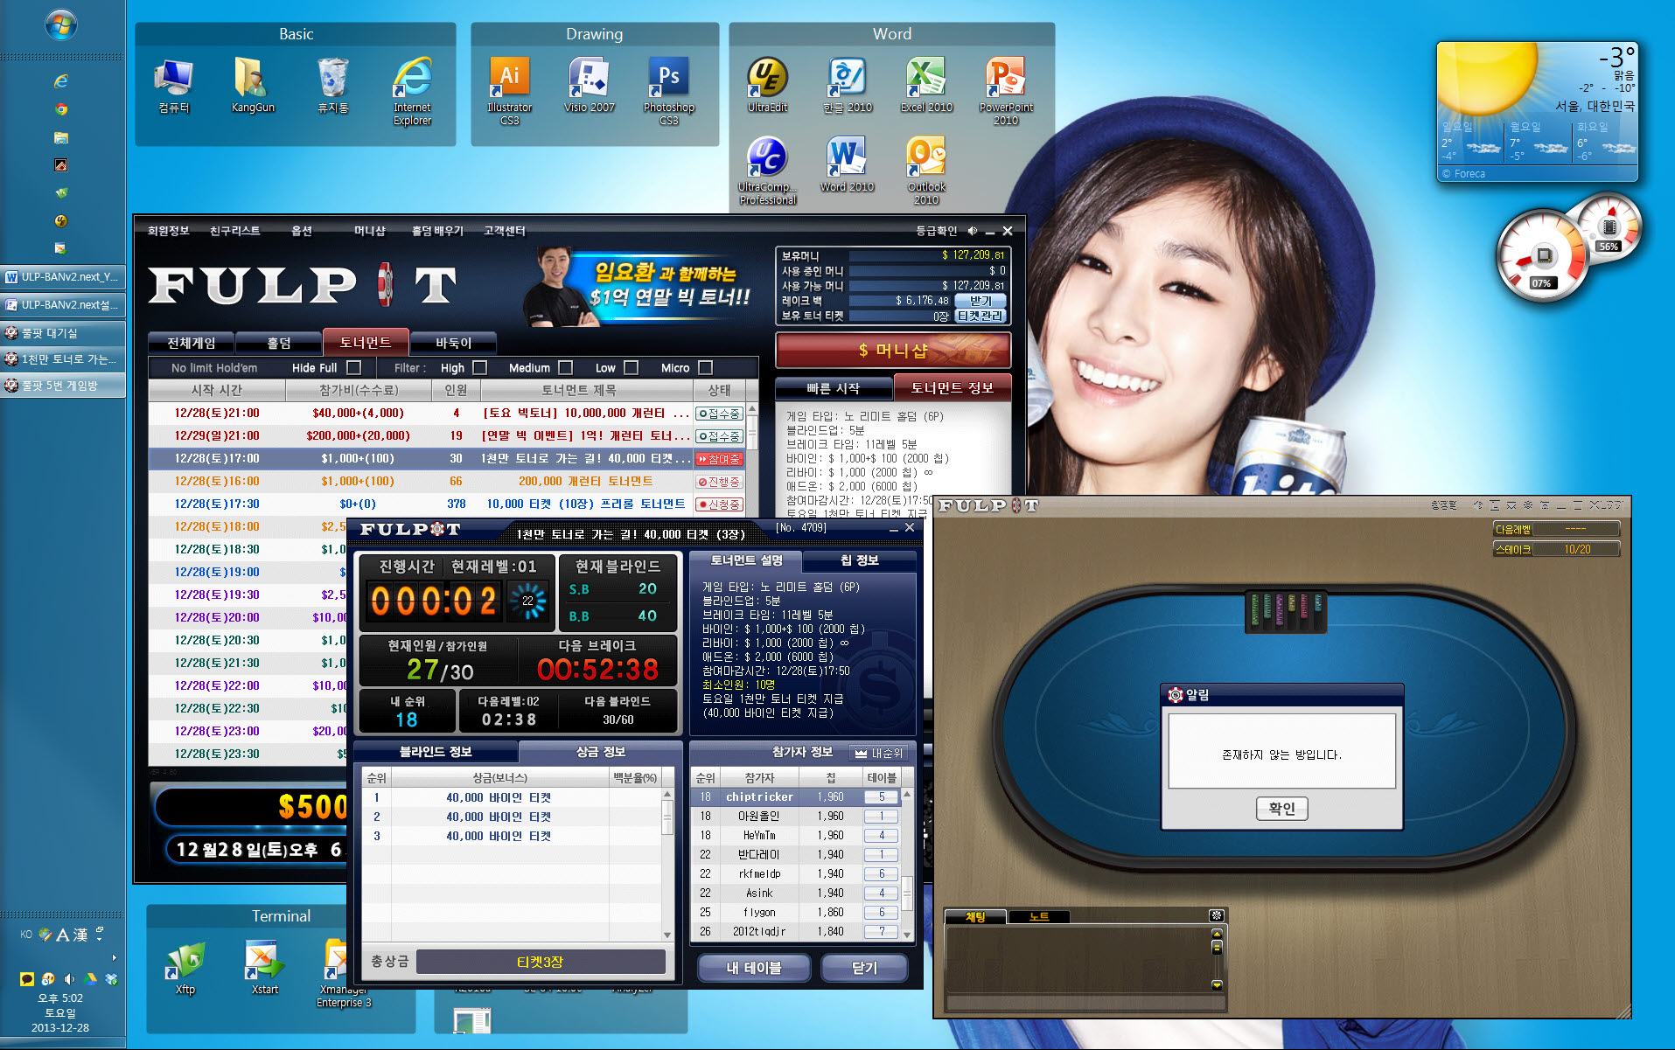The width and height of the screenshot is (1675, 1050).
Task: Switch to 전체게임 tab in lobby
Action: pyautogui.click(x=191, y=344)
